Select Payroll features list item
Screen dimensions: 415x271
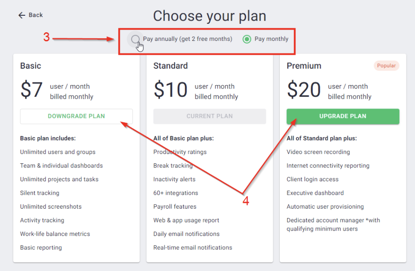pos(175,206)
